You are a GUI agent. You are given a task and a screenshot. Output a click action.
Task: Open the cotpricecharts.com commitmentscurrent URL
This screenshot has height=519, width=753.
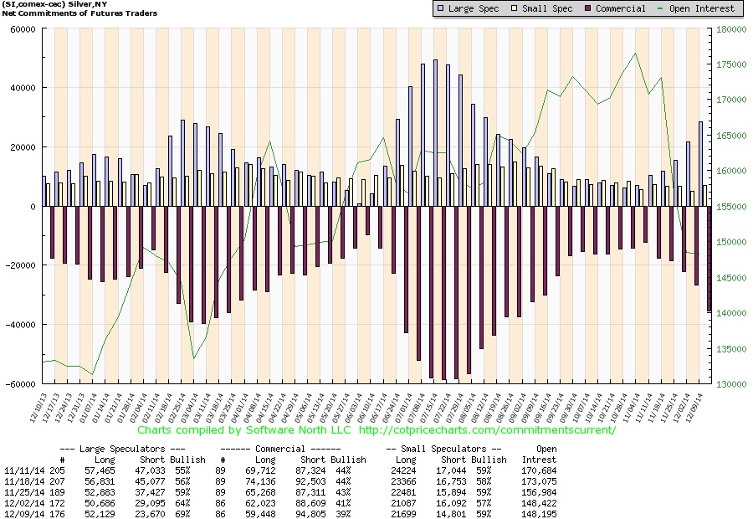tap(487, 430)
